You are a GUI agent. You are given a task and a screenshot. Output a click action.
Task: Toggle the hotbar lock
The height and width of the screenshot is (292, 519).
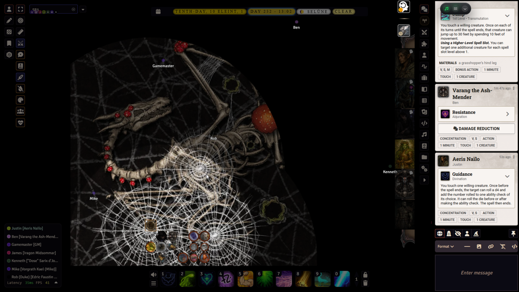pos(365,275)
